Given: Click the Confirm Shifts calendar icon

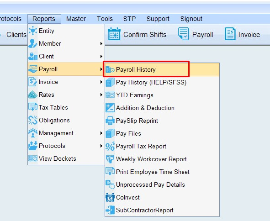Looking at the screenshot, I should [x=114, y=34].
